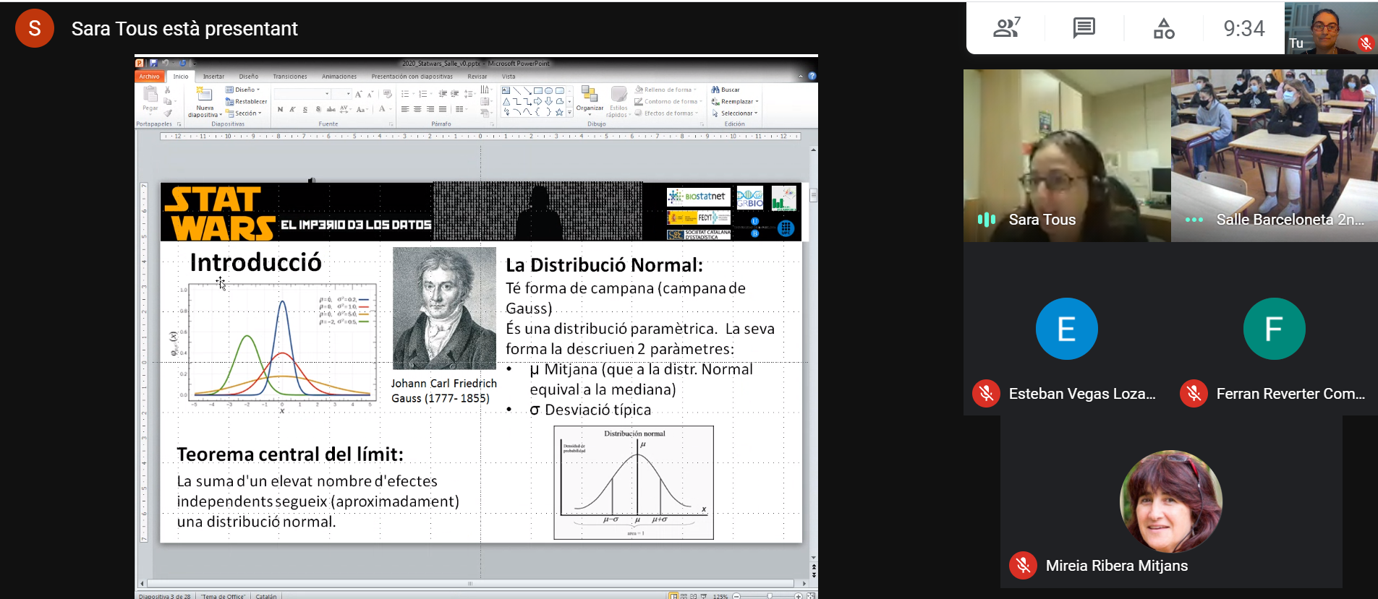Screen dimensions: 1378x599
Task: Click the Zoom slider handle
Action: [770, 596]
